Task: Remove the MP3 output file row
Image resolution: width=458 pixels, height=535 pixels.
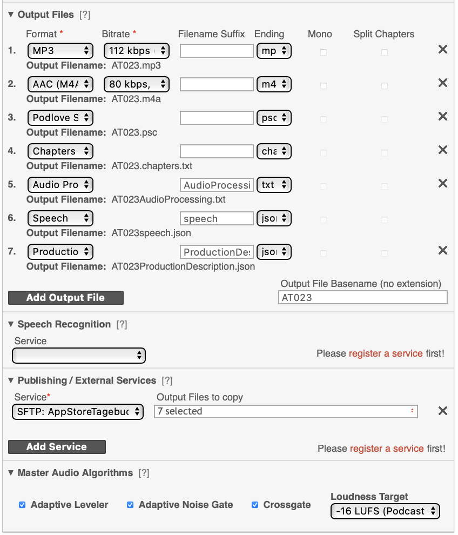Action: [x=443, y=50]
